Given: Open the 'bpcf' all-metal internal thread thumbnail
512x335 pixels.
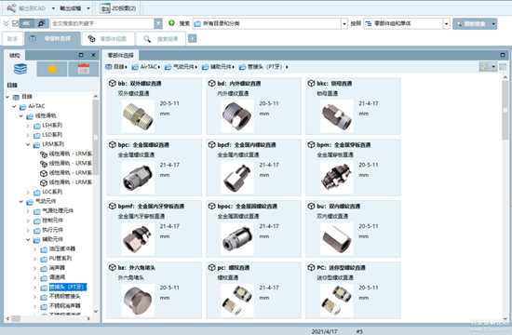Looking at the screenshot, I should click(x=237, y=178).
